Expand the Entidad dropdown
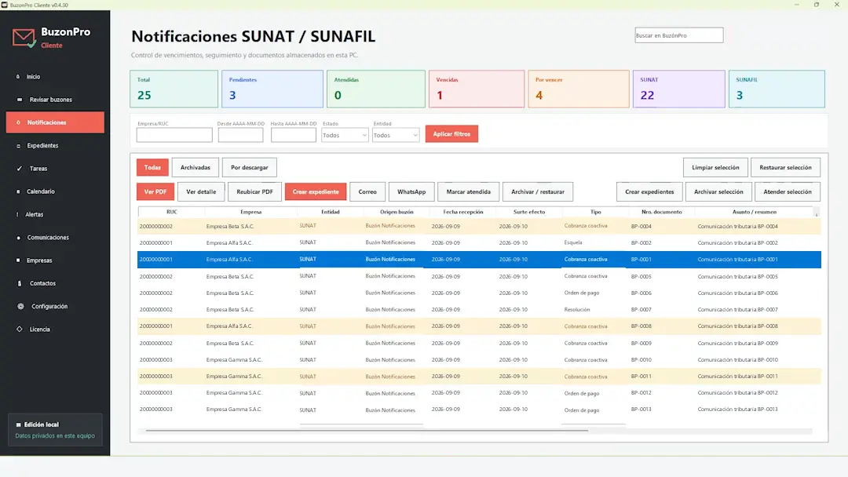Viewport: 848px width, 477px height. (x=395, y=135)
